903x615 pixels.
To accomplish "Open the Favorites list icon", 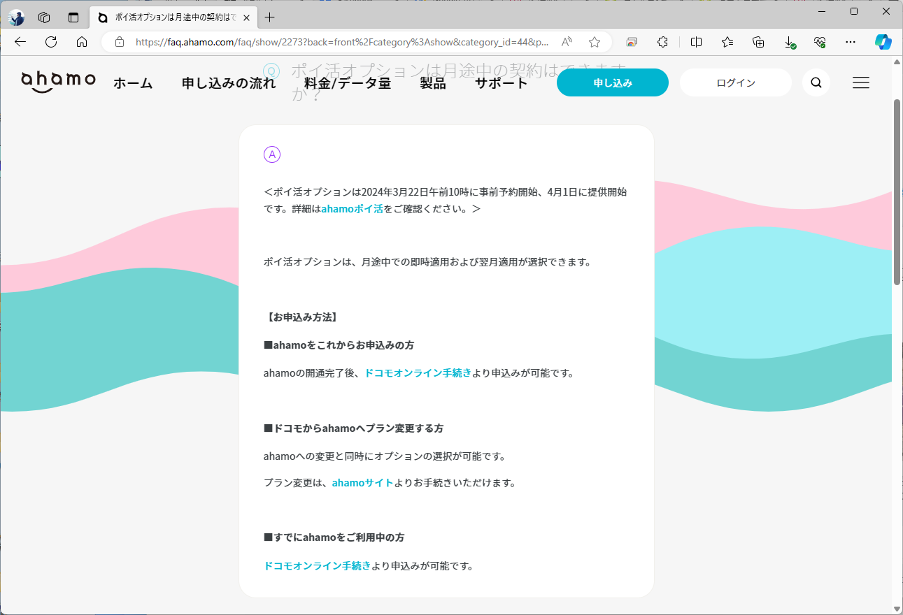I will tap(727, 42).
